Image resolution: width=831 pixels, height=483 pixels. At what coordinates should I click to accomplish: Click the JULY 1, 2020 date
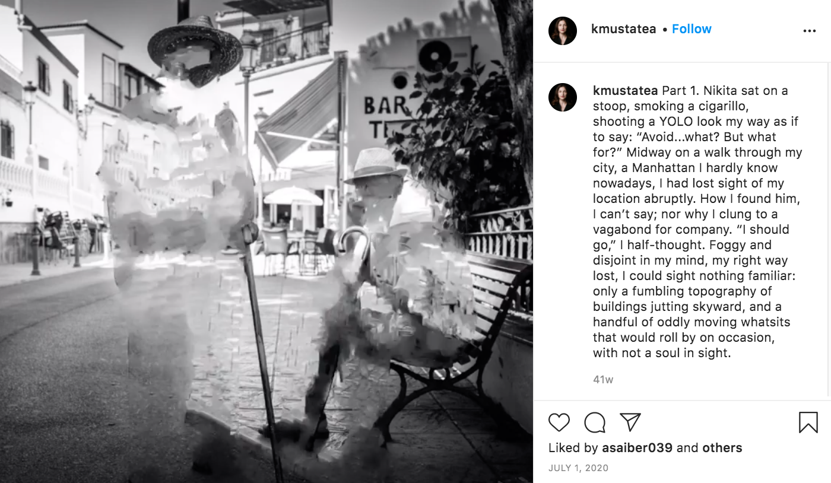click(578, 468)
